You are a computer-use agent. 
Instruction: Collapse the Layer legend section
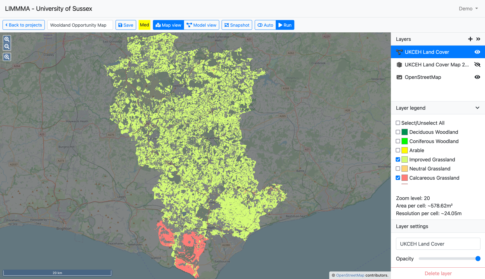477,108
